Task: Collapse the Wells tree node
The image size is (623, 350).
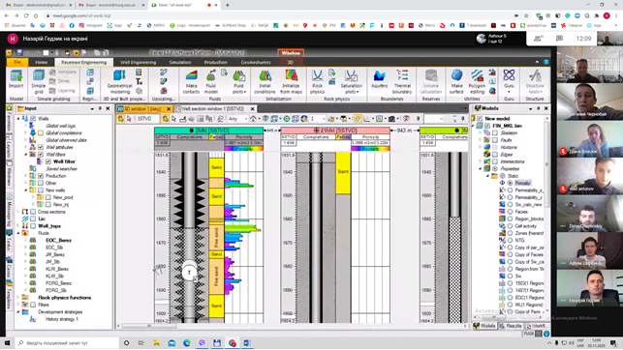Action: coord(18,119)
